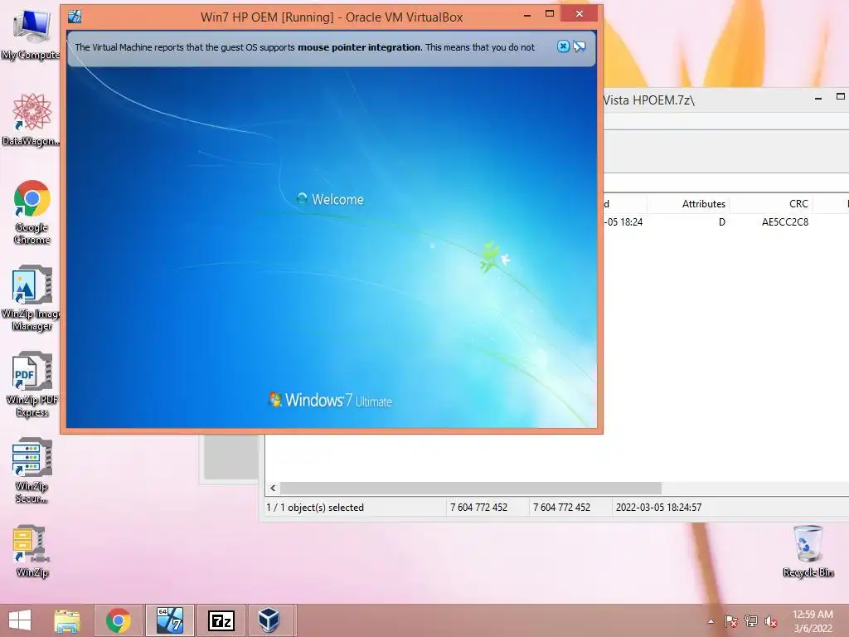Open File Explorer from the taskbar
The width and height of the screenshot is (849, 637).
coord(67,620)
